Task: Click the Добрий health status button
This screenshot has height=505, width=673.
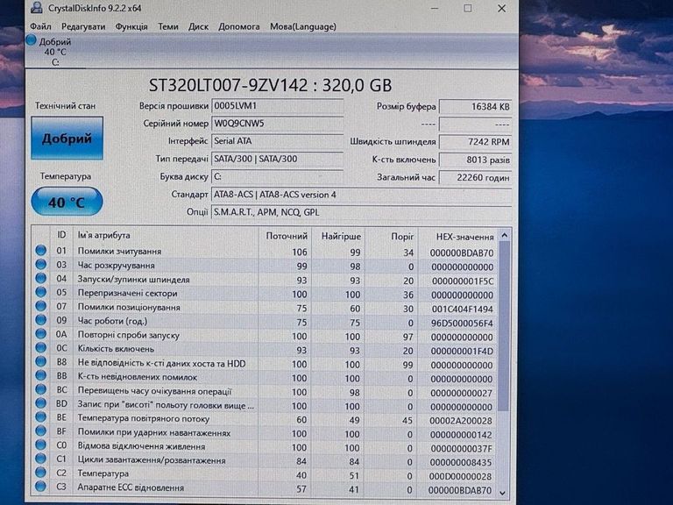Action: point(67,139)
